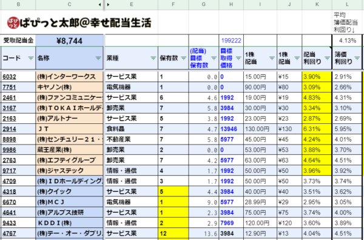Select yellow 6.31% yield cell
The width and height of the screenshot is (364, 240).
click(317, 129)
